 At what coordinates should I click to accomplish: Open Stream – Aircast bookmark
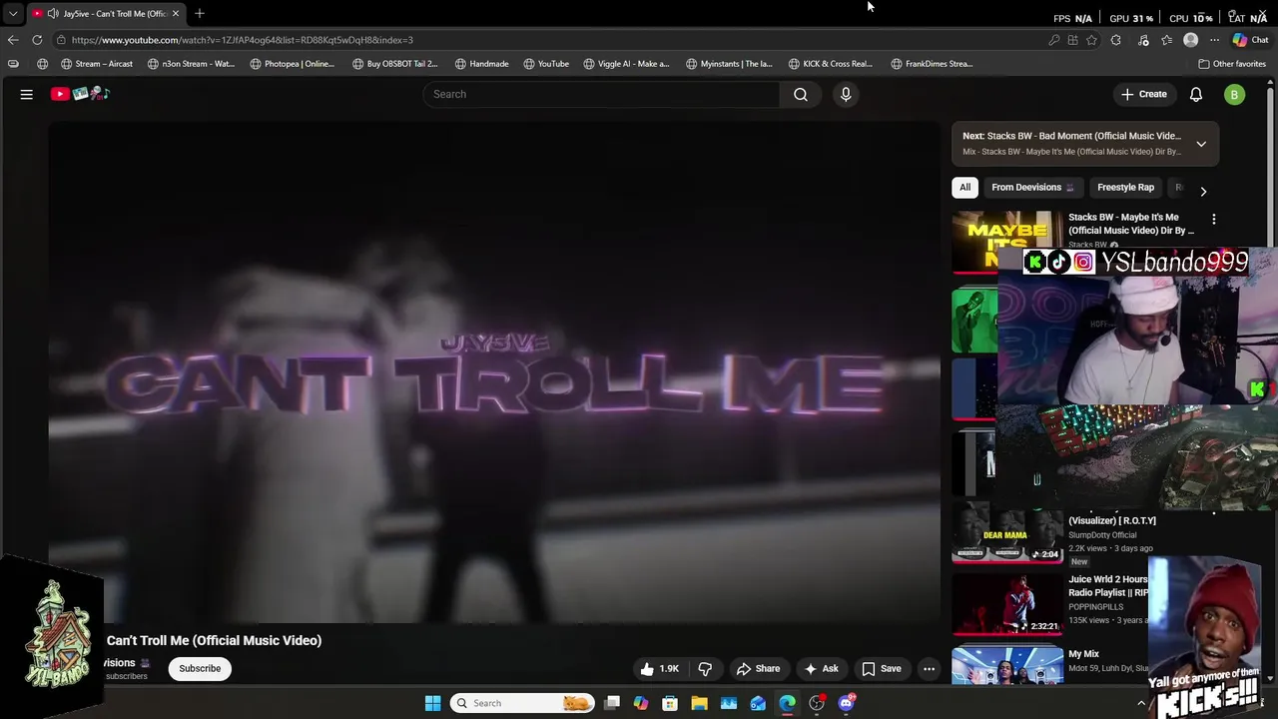point(97,64)
